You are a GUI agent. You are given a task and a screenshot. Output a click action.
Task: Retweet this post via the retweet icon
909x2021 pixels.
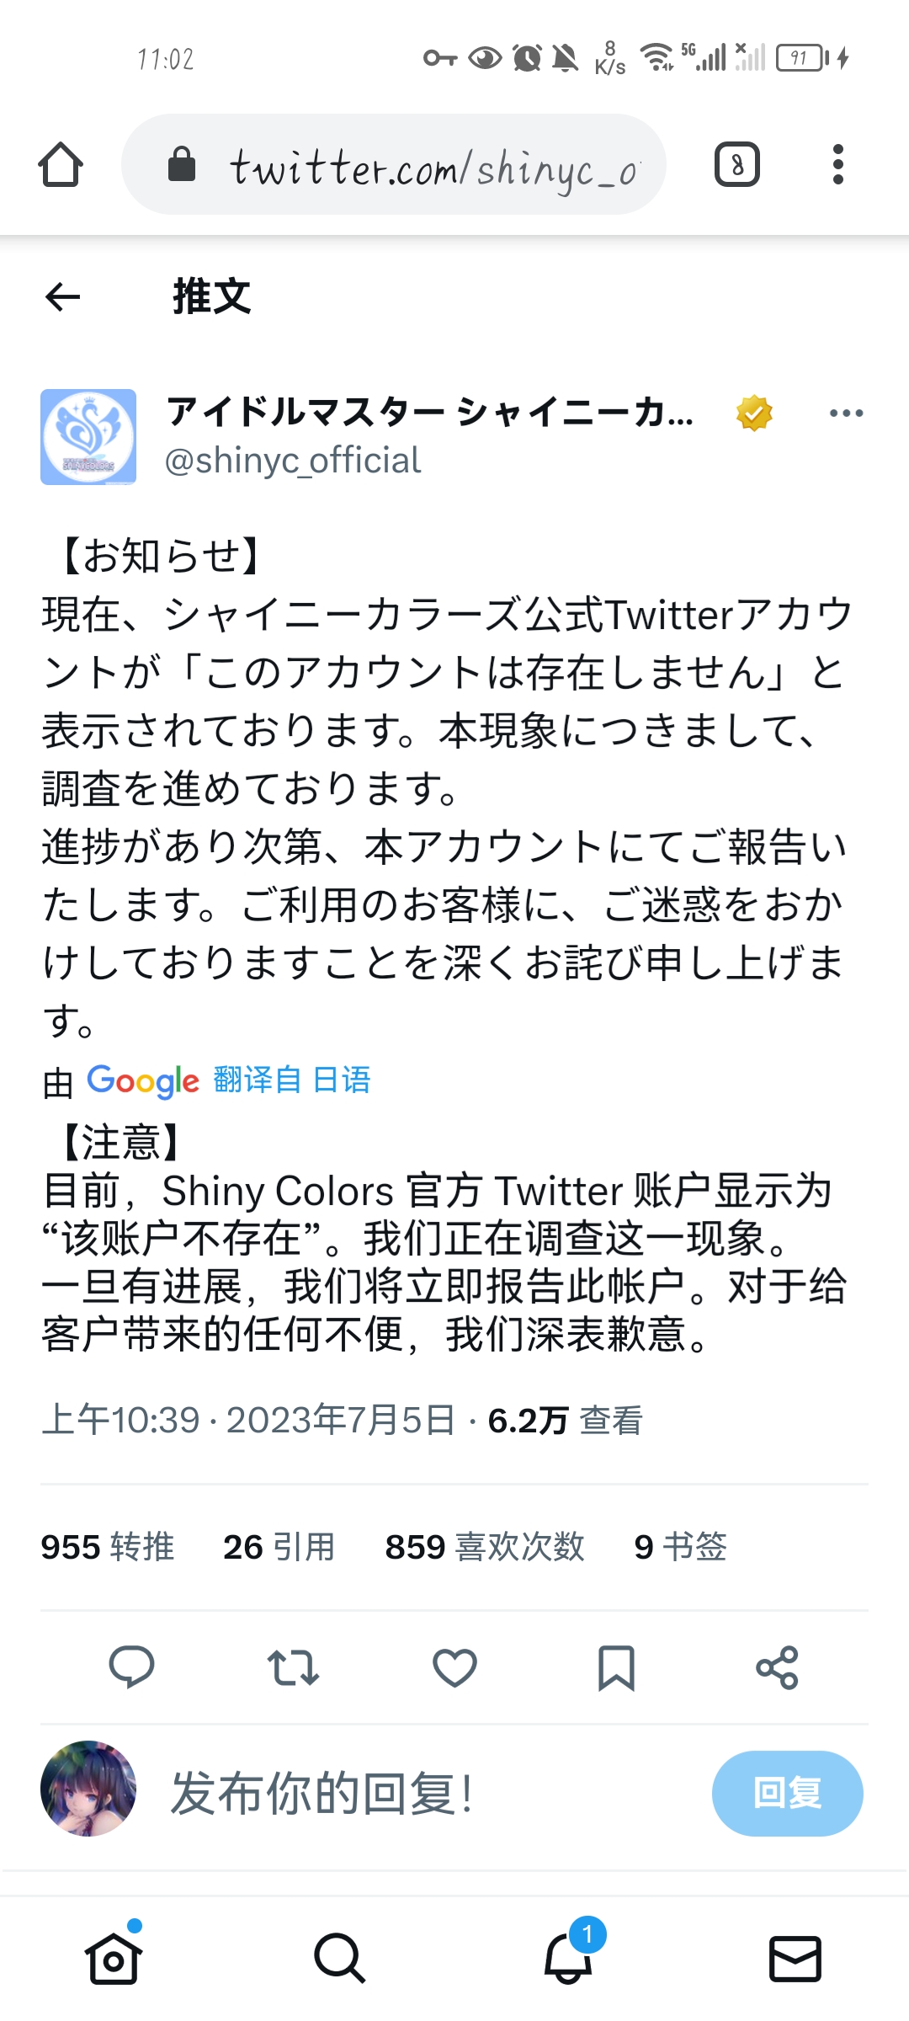tap(293, 1667)
